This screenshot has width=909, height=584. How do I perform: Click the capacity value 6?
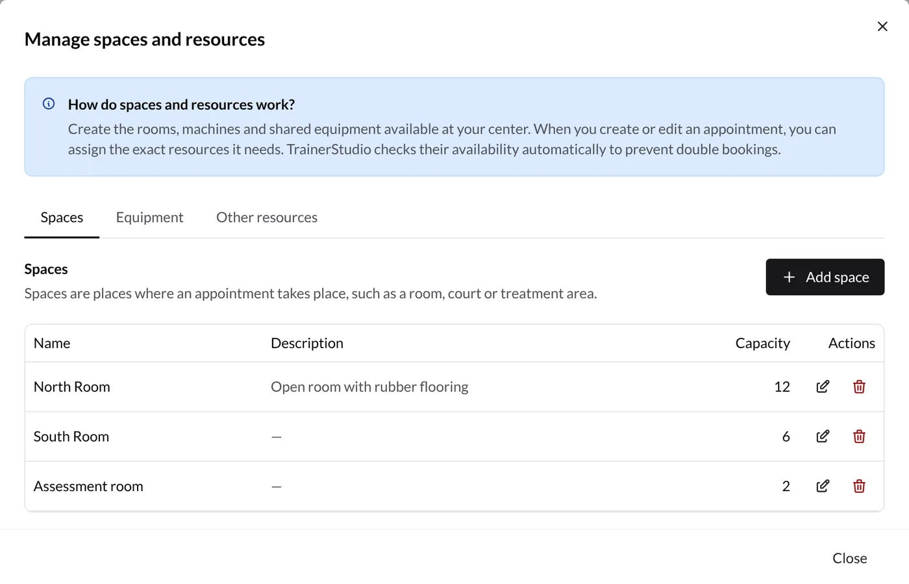786,437
